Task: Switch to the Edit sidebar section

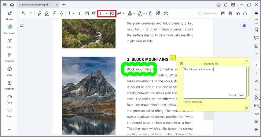Action: coord(9,44)
